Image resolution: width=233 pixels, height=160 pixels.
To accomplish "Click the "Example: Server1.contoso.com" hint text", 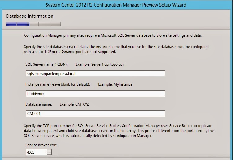I will pos(101,64).
